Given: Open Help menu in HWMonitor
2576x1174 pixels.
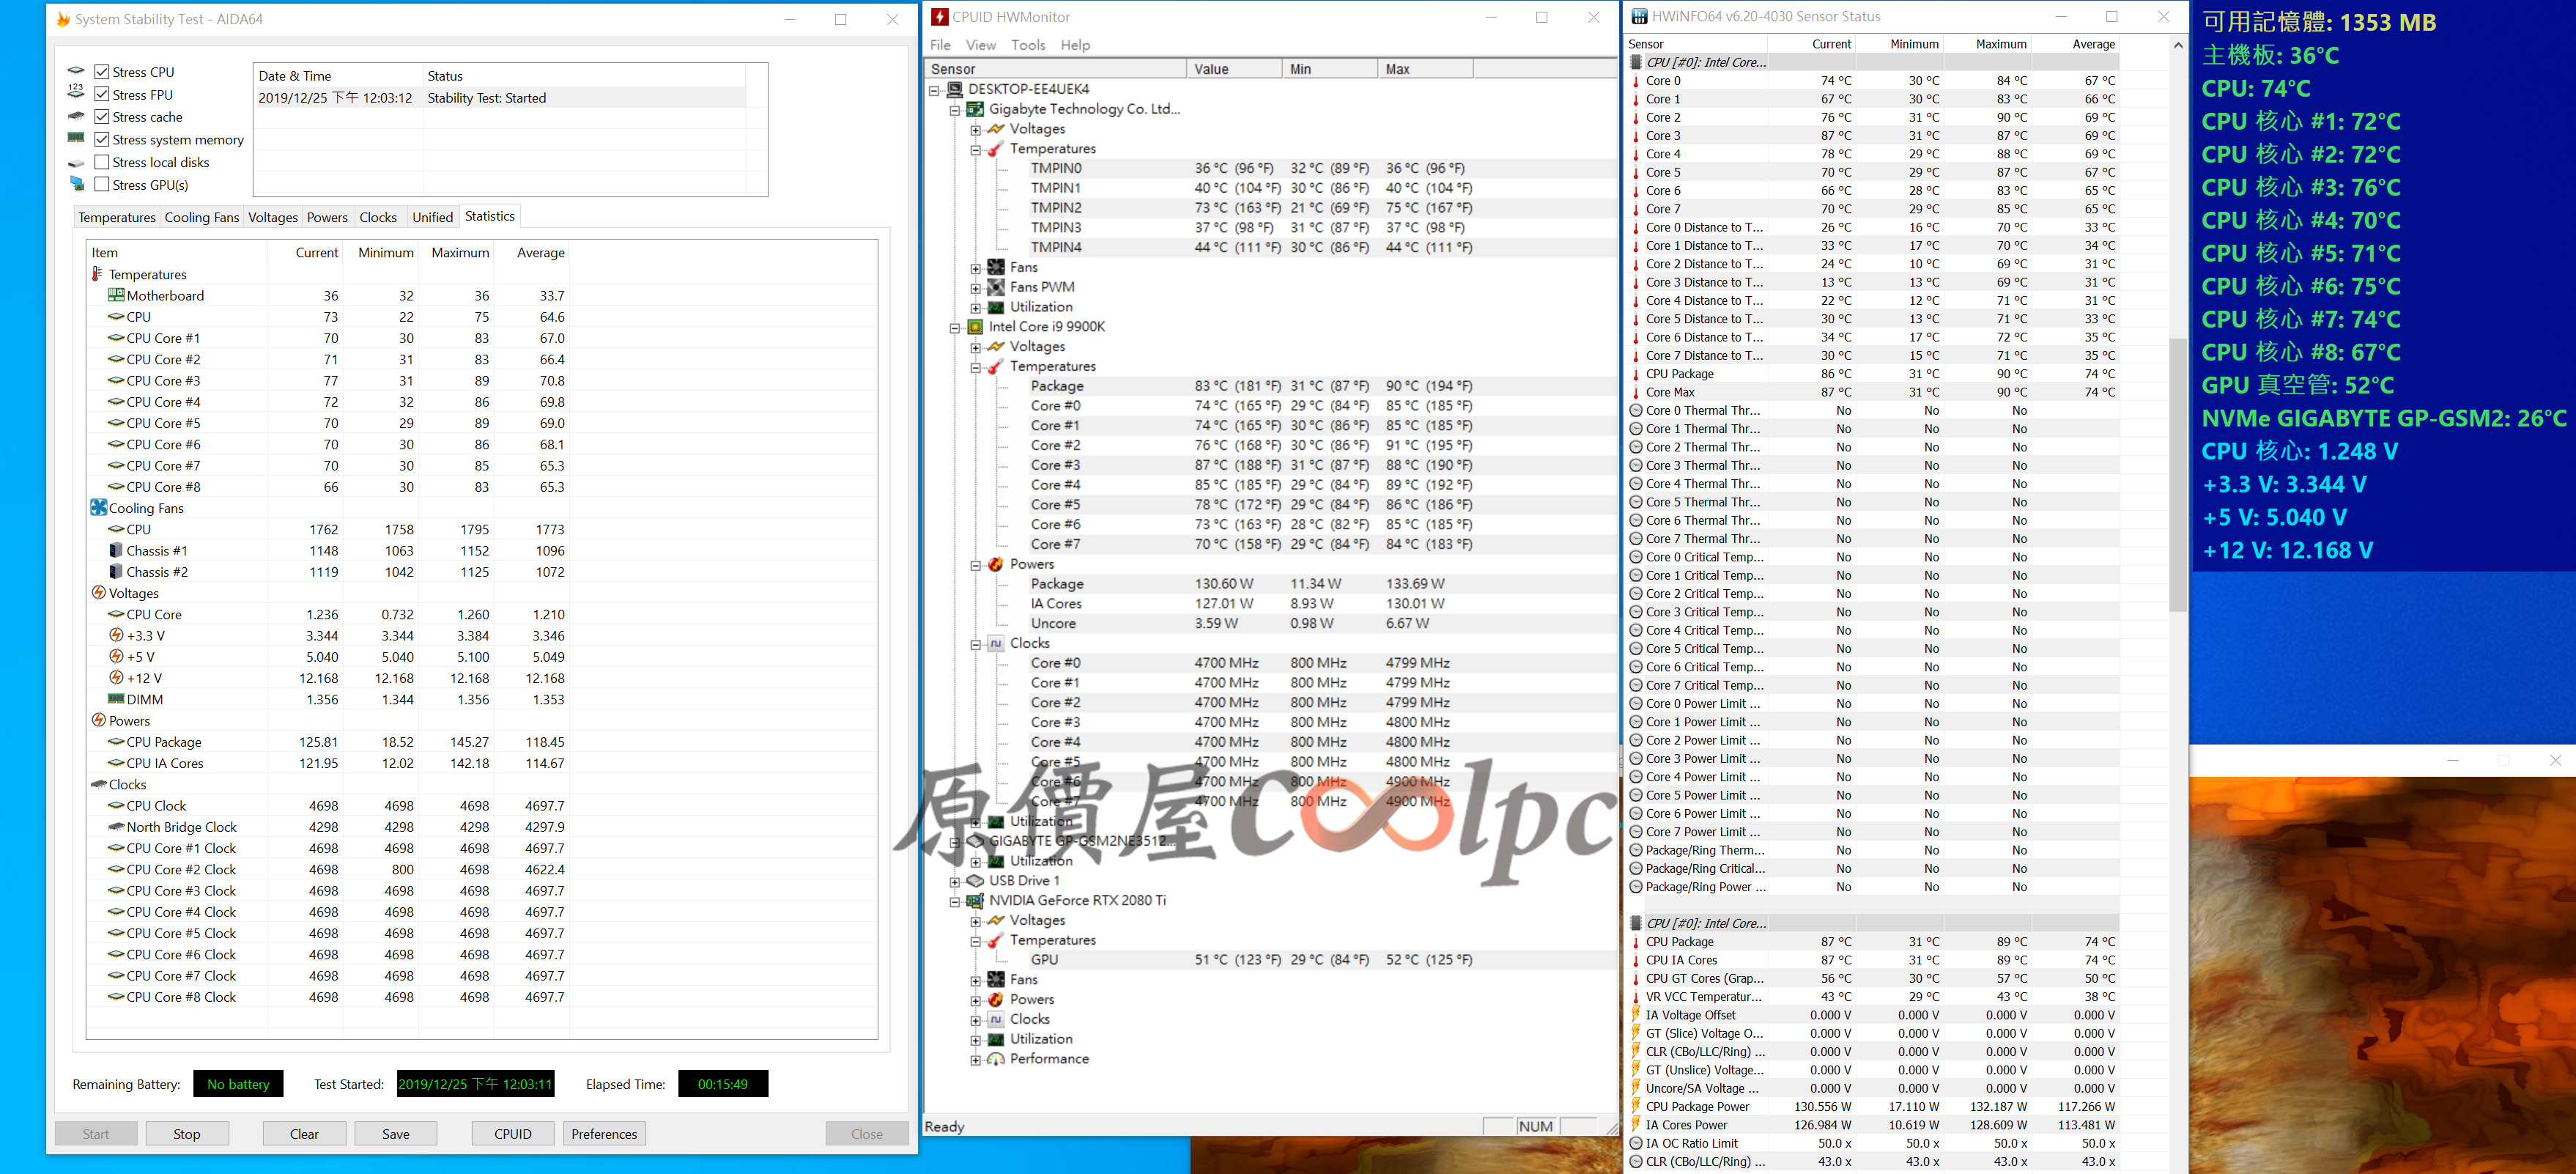Looking at the screenshot, I should (1075, 45).
